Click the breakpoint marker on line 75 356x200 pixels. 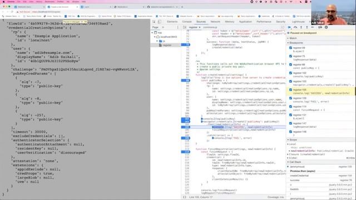point(186,44)
